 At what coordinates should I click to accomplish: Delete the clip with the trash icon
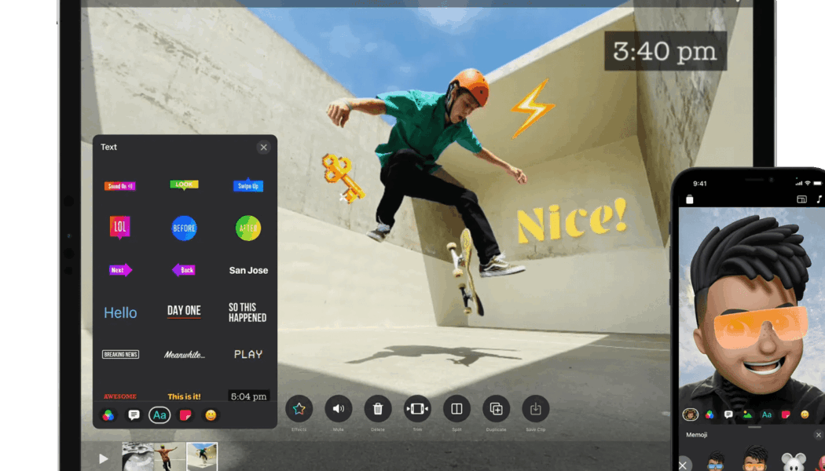point(378,409)
